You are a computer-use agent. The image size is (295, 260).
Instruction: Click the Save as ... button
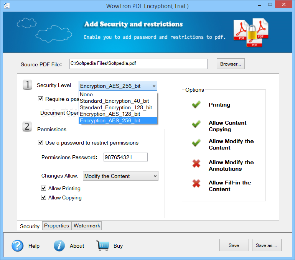tap(267, 245)
